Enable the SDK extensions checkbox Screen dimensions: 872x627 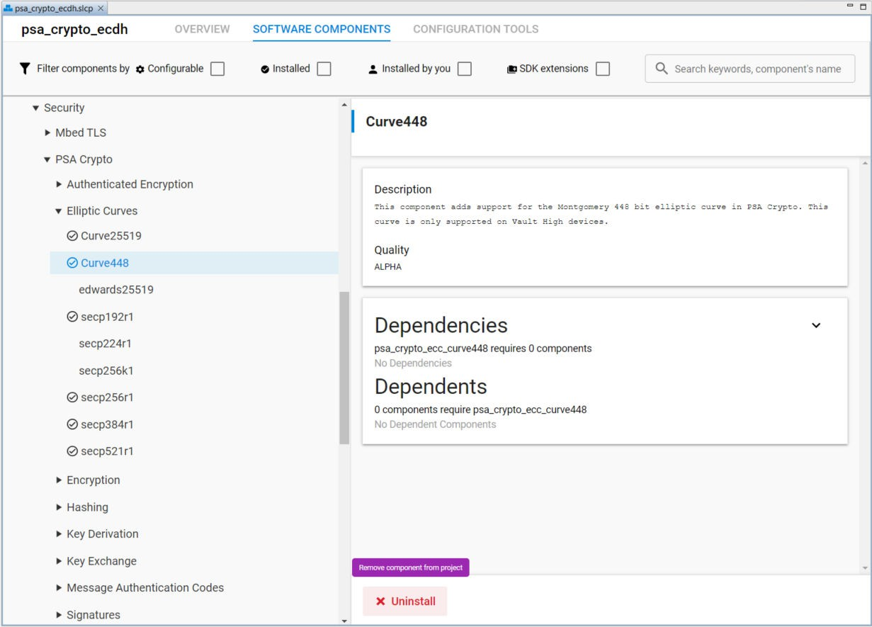pos(603,68)
